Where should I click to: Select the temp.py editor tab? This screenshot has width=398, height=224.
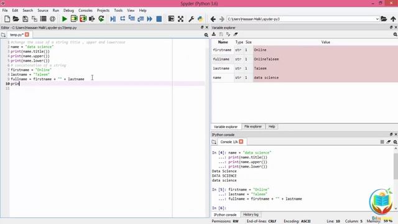16,35
